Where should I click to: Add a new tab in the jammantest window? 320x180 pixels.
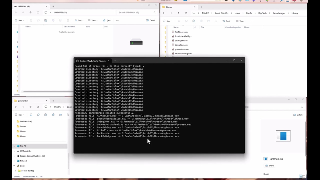tap(53, 101)
